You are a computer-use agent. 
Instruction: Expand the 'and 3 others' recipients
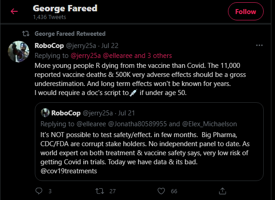pyautogui.click(x=155, y=55)
